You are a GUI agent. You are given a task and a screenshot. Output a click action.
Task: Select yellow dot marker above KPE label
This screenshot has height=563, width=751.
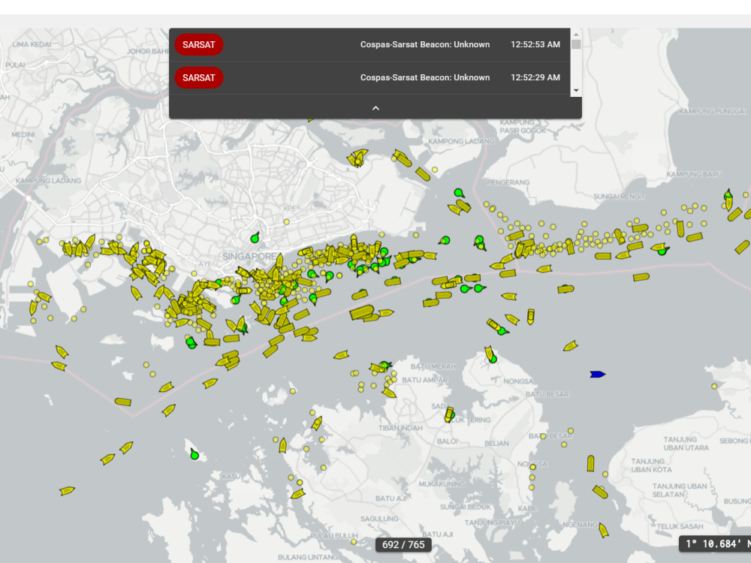pos(286,222)
